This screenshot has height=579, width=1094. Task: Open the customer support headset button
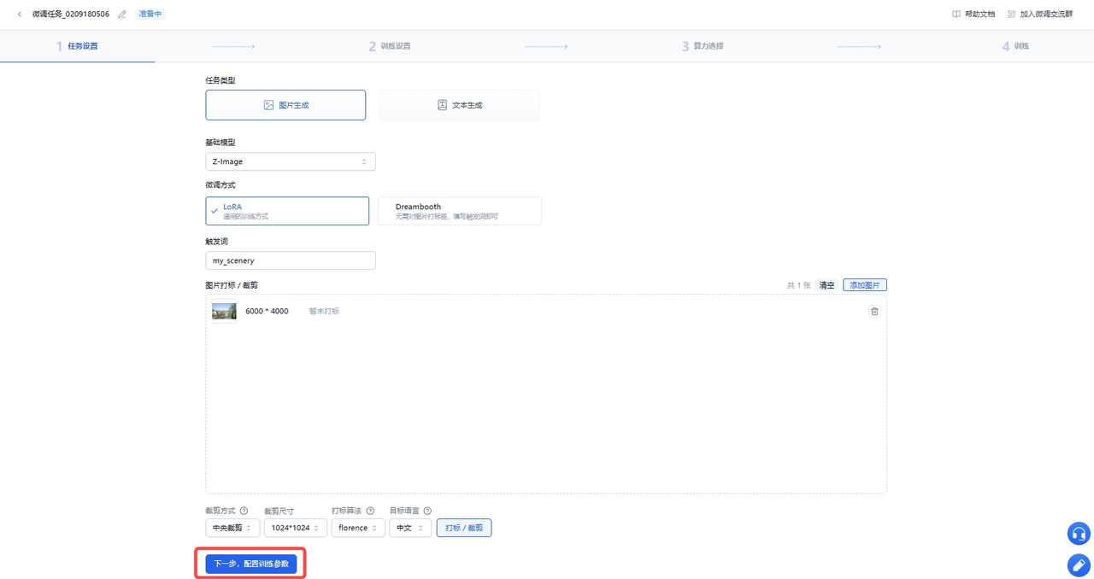coord(1079,534)
